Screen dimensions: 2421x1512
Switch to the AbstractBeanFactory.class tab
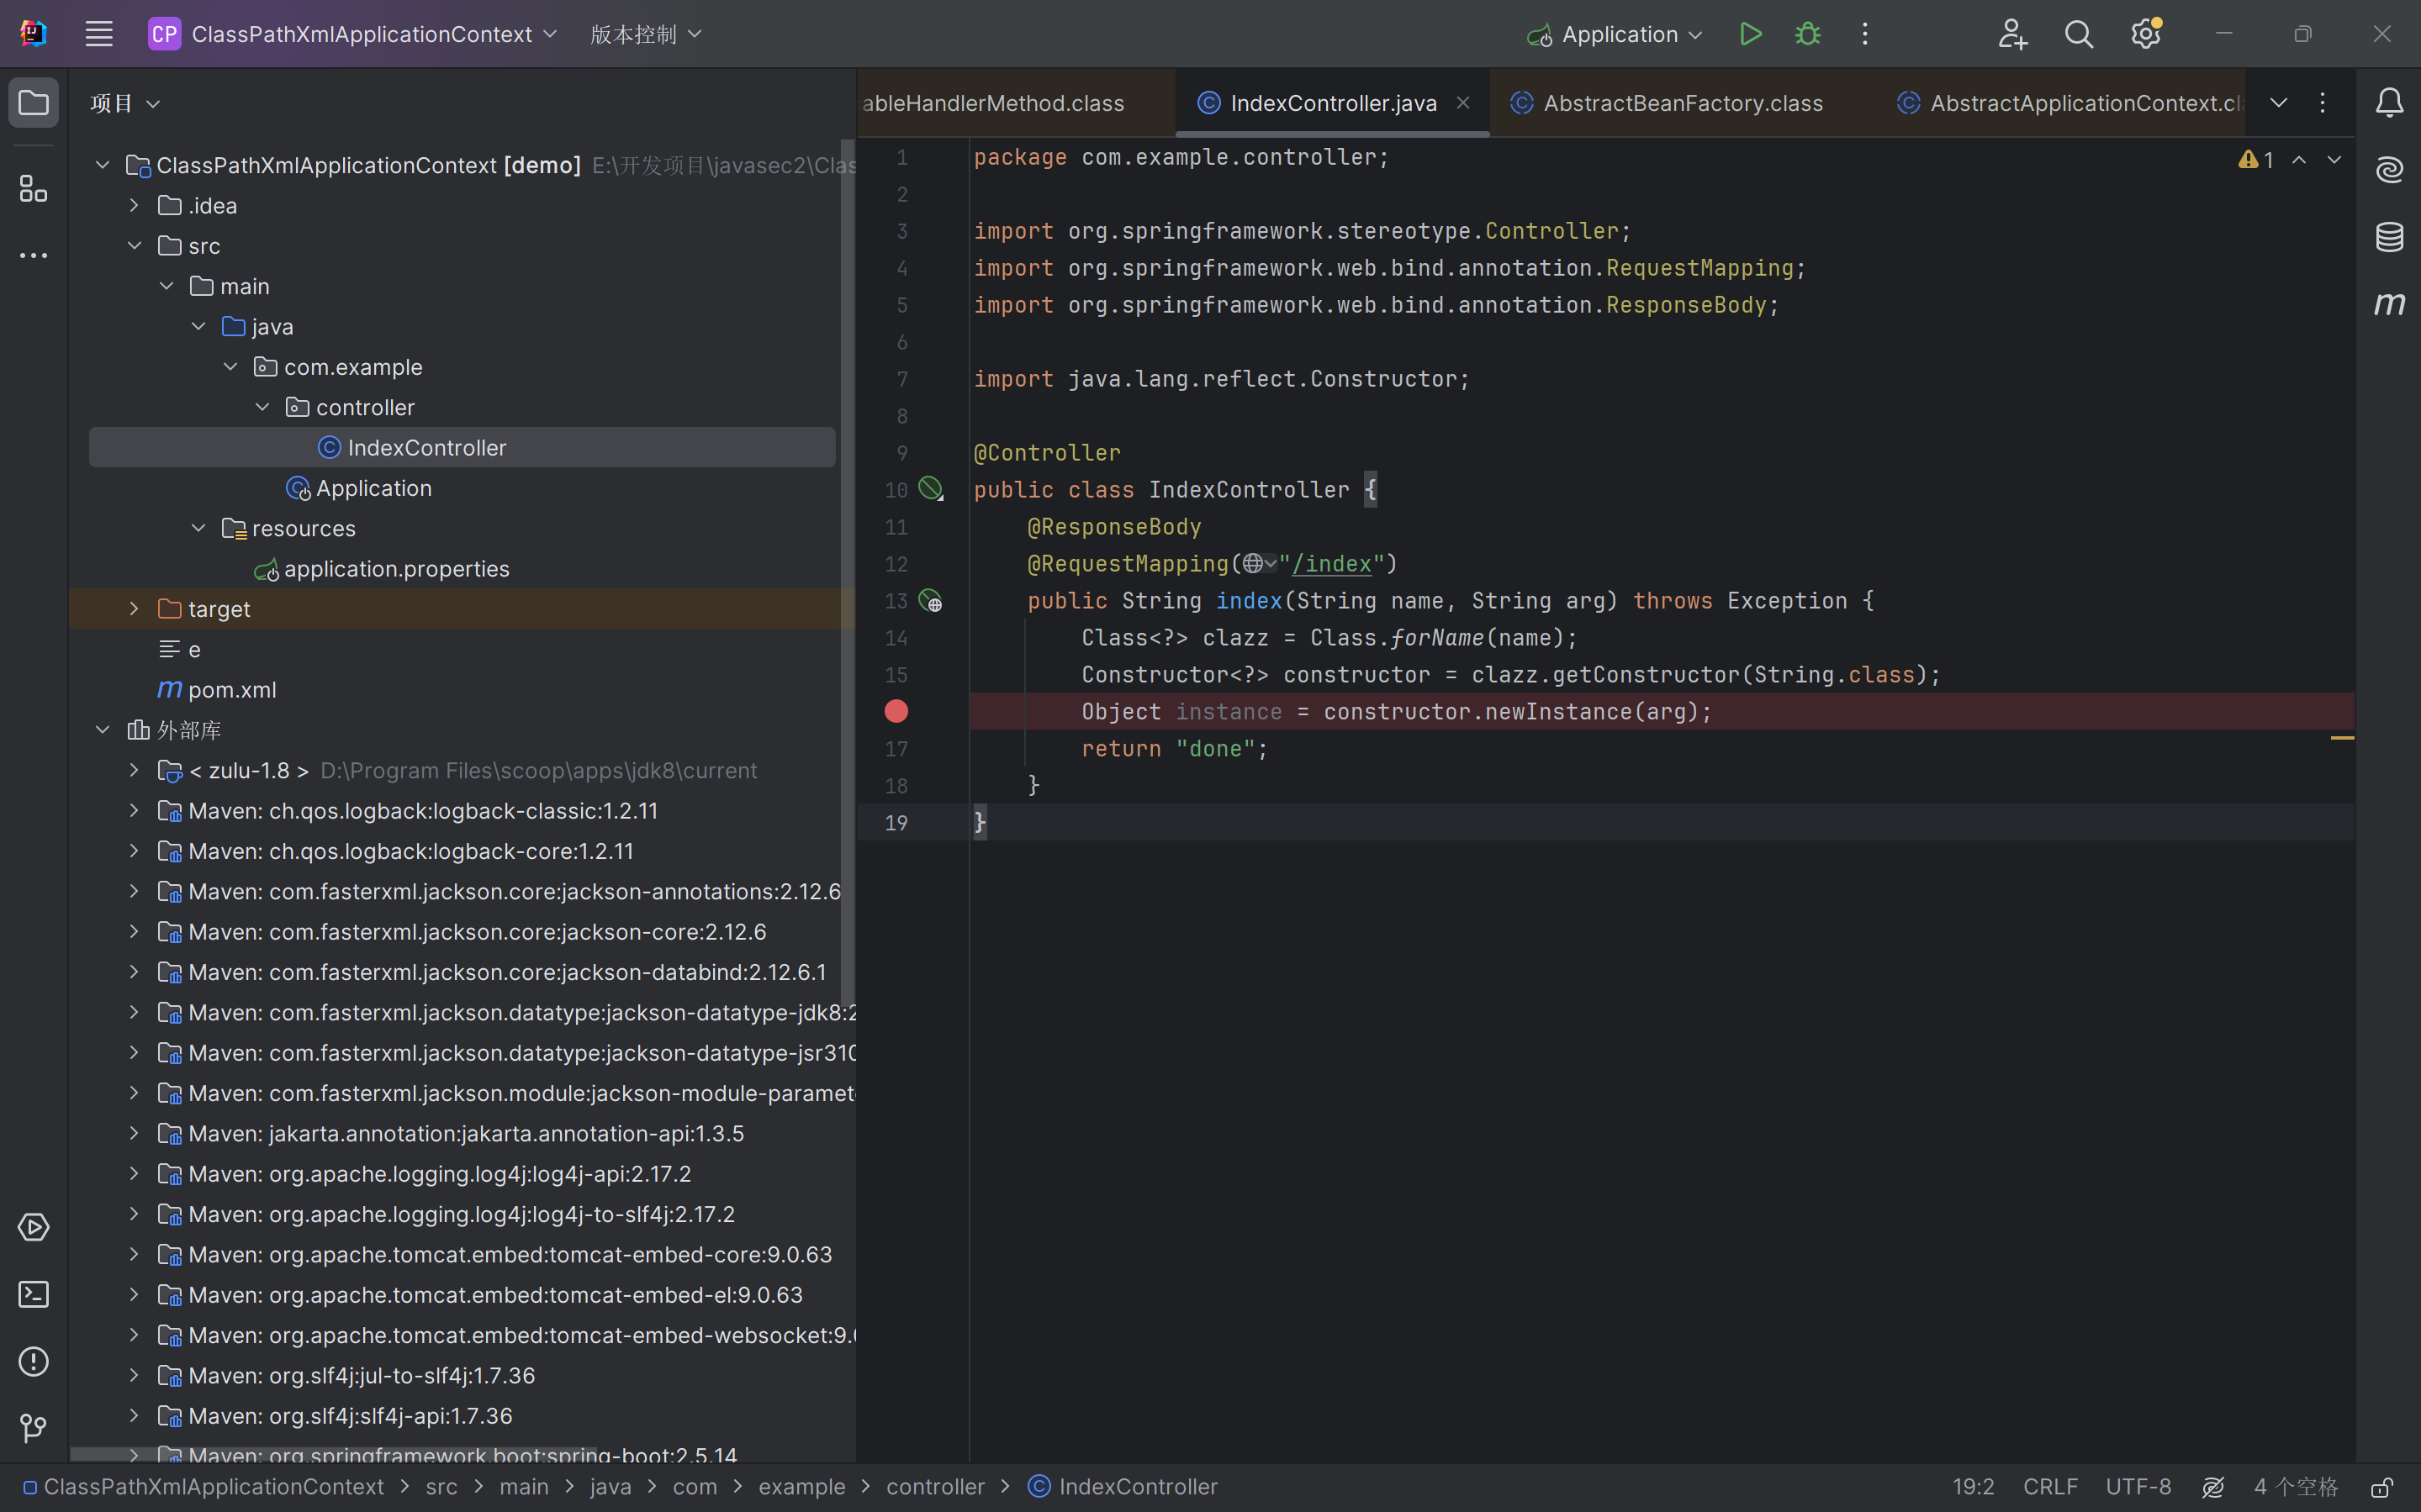(x=1682, y=103)
